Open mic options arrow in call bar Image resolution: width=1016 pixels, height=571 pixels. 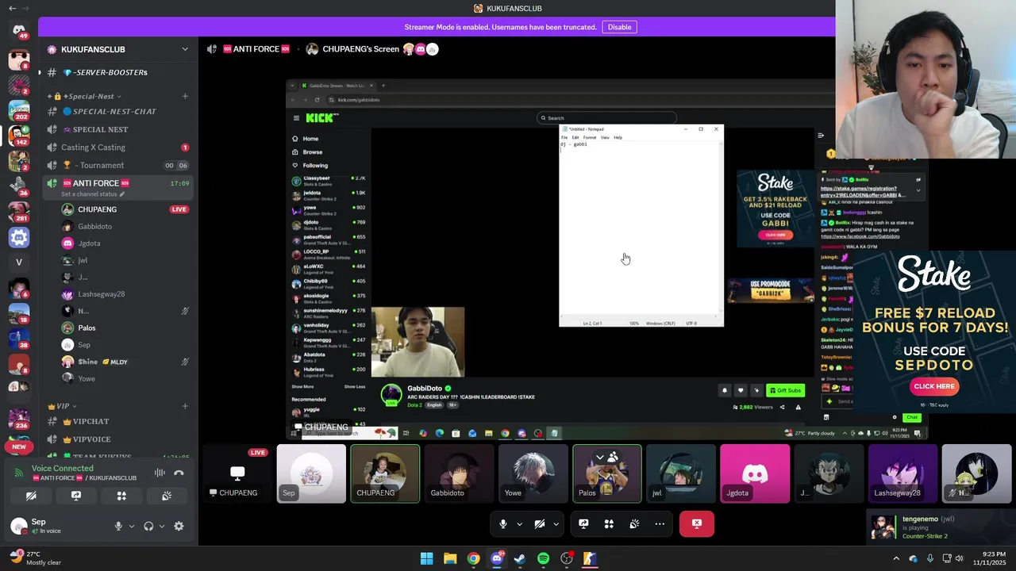click(519, 523)
